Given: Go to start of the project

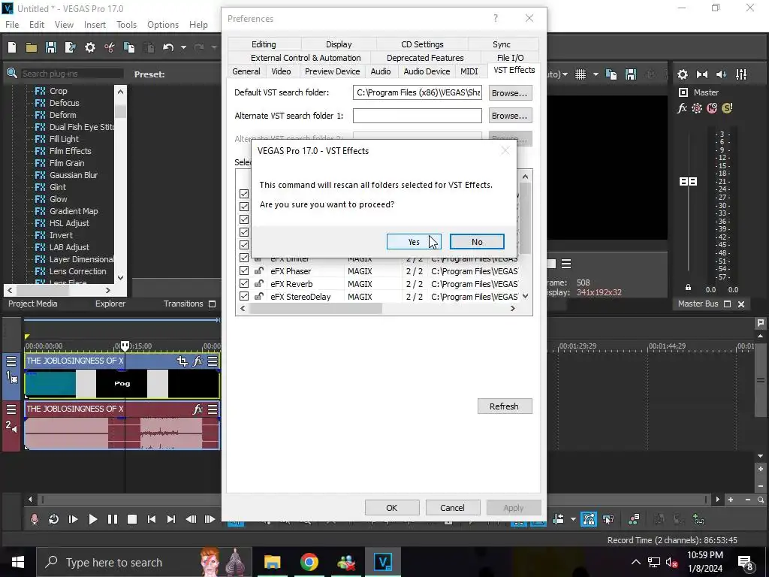Looking at the screenshot, I should pos(152,519).
